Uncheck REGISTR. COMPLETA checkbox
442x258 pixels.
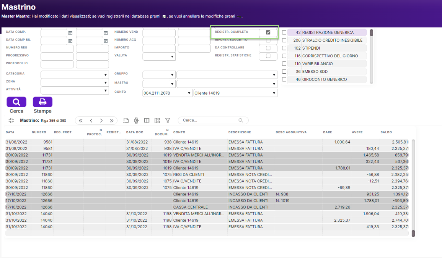click(268, 32)
